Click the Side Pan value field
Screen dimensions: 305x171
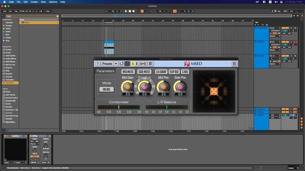coord(180,94)
